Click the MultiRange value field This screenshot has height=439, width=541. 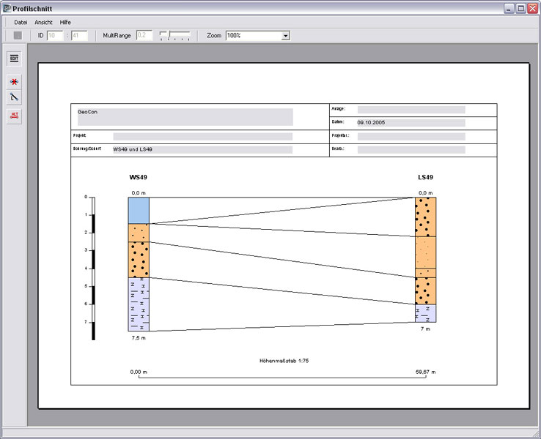pyautogui.click(x=144, y=35)
